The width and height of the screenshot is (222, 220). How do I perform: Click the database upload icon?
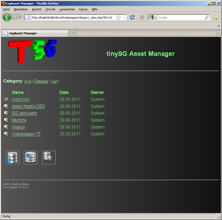(x=13, y=157)
